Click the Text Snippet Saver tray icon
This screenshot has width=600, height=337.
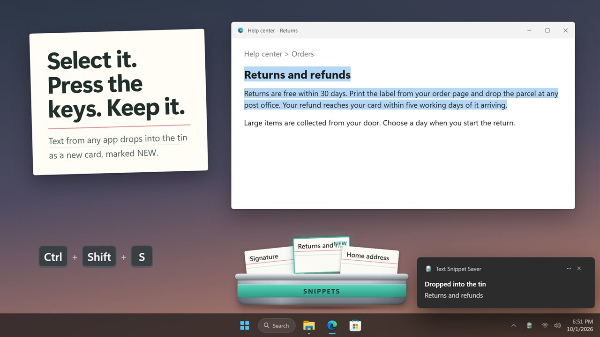(x=529, y=325)
